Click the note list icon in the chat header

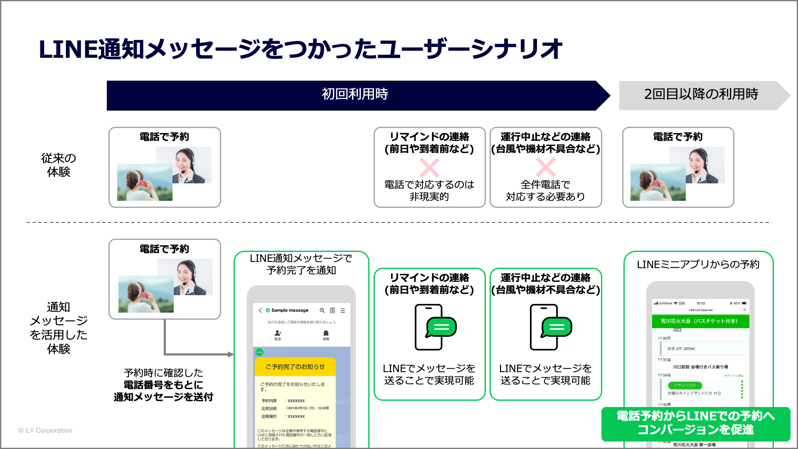[x=332, y=311]
